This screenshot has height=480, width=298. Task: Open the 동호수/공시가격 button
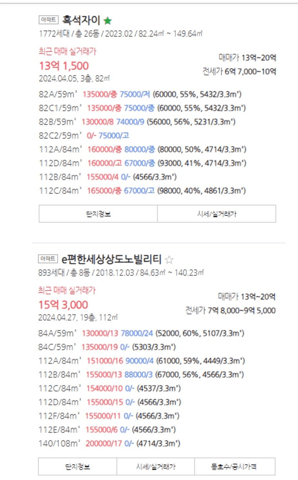coord(235,467)
